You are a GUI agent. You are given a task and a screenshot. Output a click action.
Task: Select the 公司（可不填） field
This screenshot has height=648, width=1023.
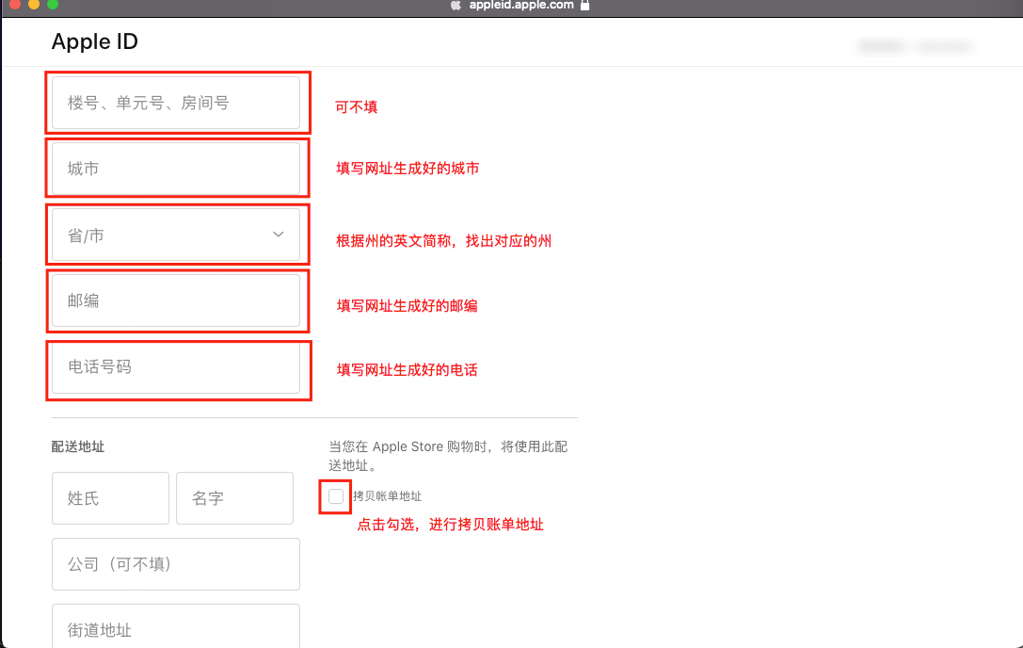click(175, 563)
